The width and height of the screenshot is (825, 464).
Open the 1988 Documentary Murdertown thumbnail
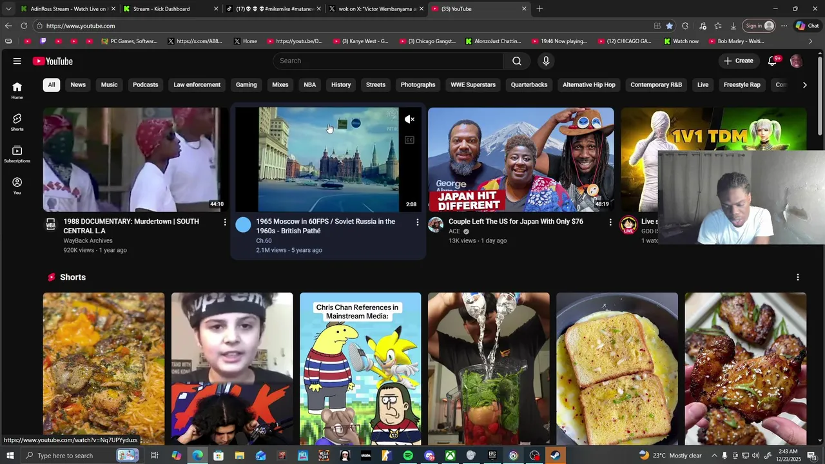[135, 160]
